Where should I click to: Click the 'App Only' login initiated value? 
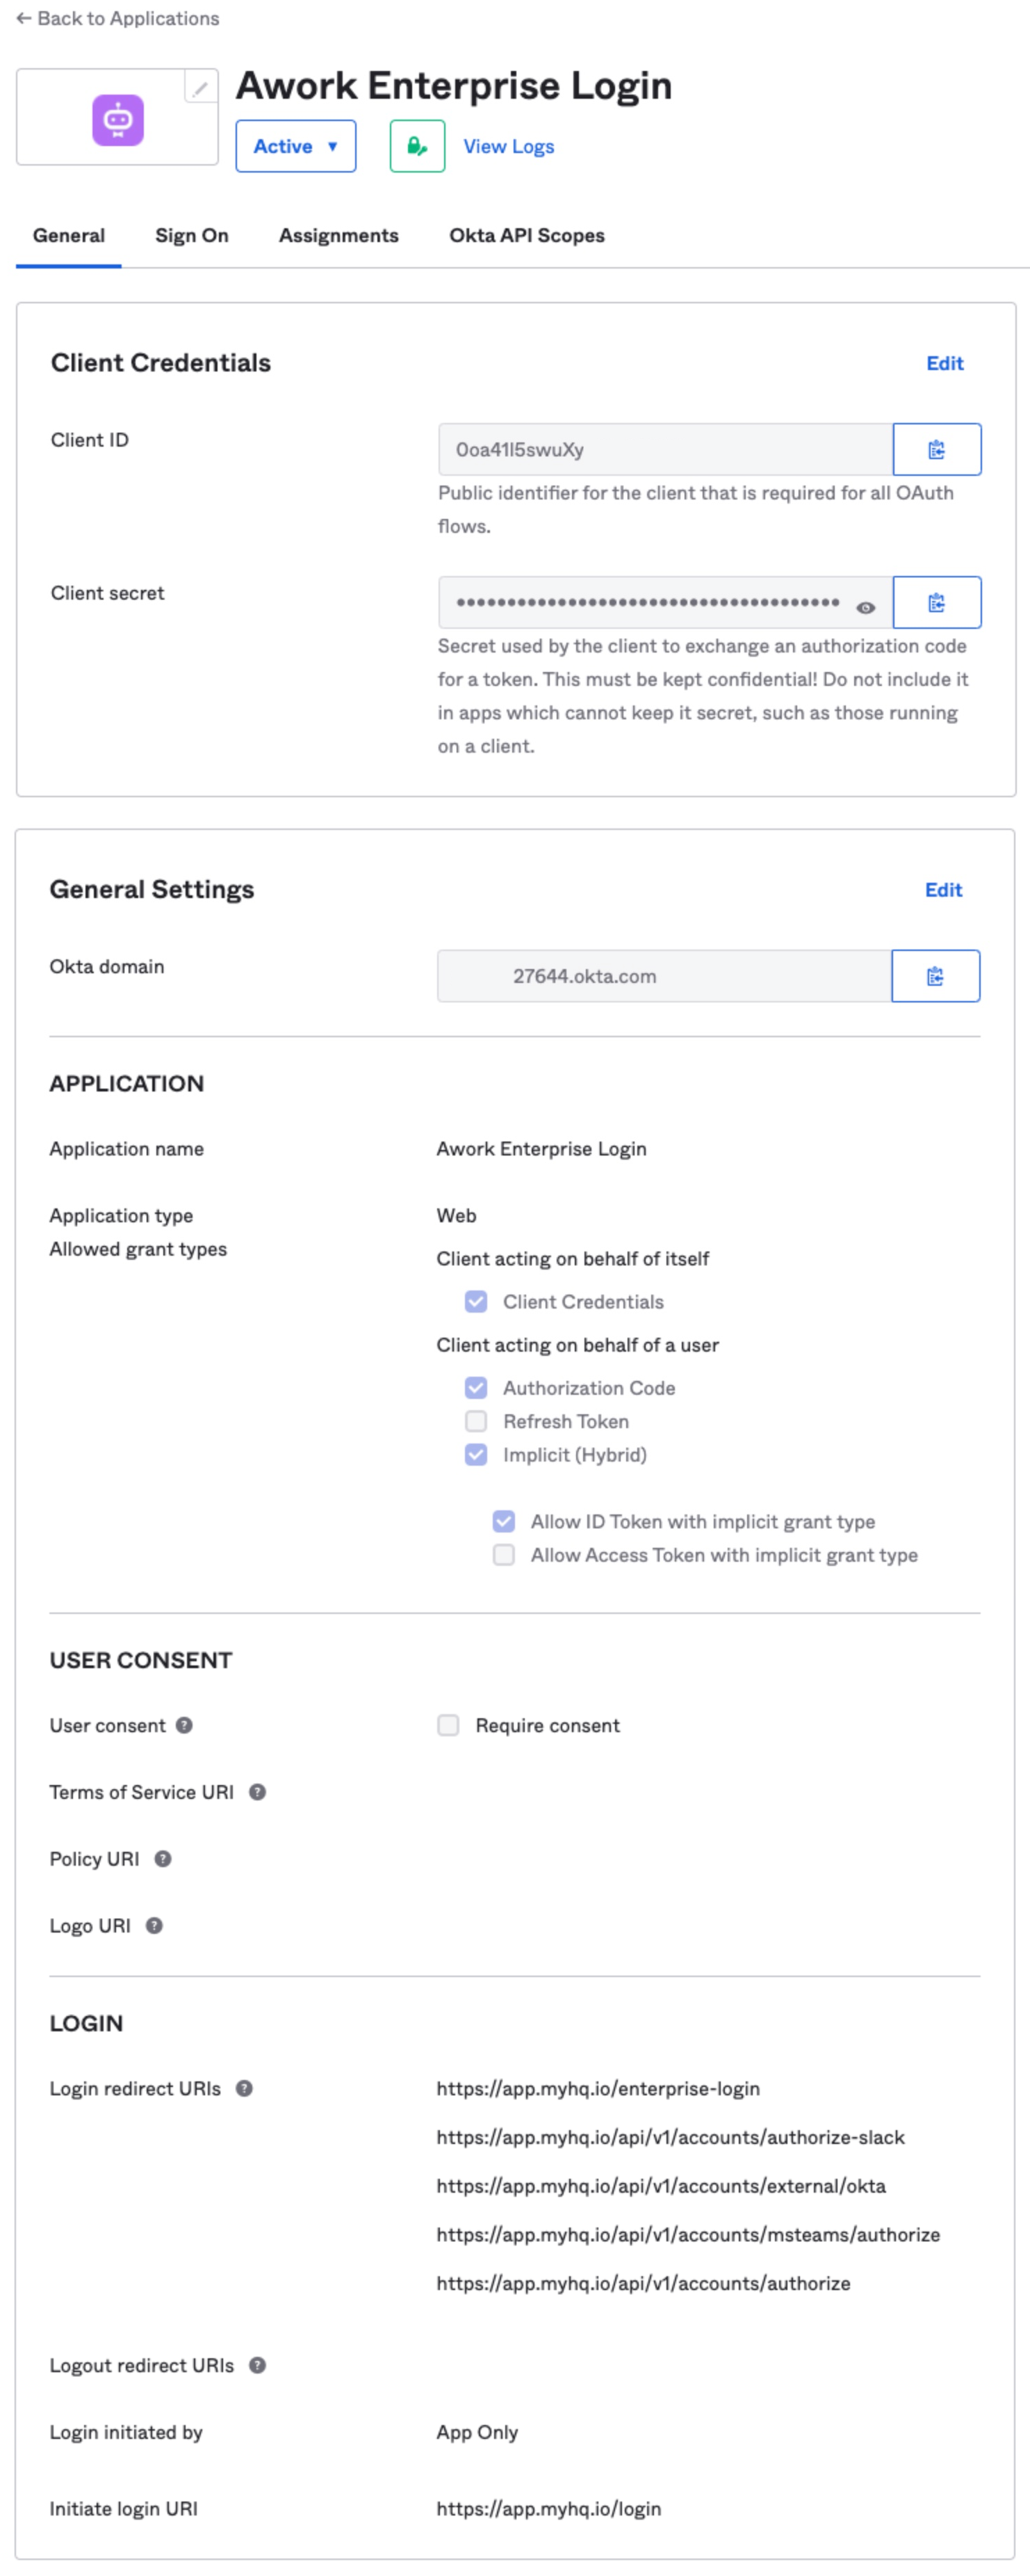click(x=477, y=2432)
